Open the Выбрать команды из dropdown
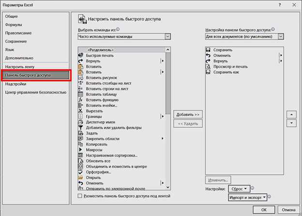The width and height of the screenshot is (302, 216). click(167, 37)
